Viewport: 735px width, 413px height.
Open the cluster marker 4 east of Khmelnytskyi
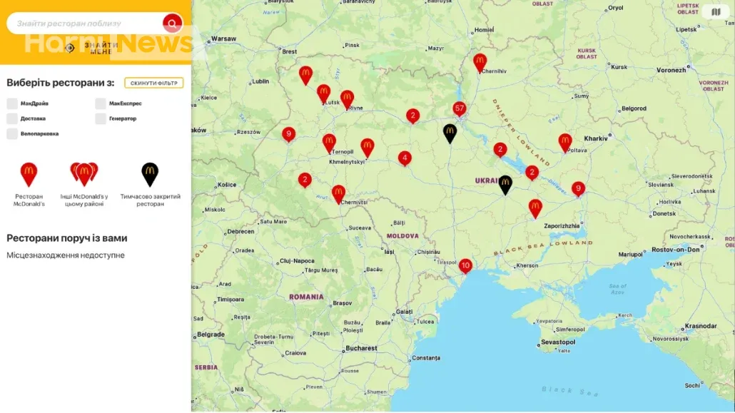coord(405,158)
